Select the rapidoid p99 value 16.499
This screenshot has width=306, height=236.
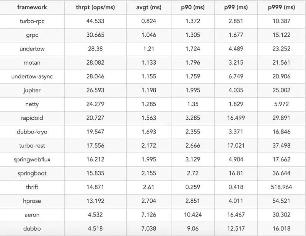pos(236,118)
